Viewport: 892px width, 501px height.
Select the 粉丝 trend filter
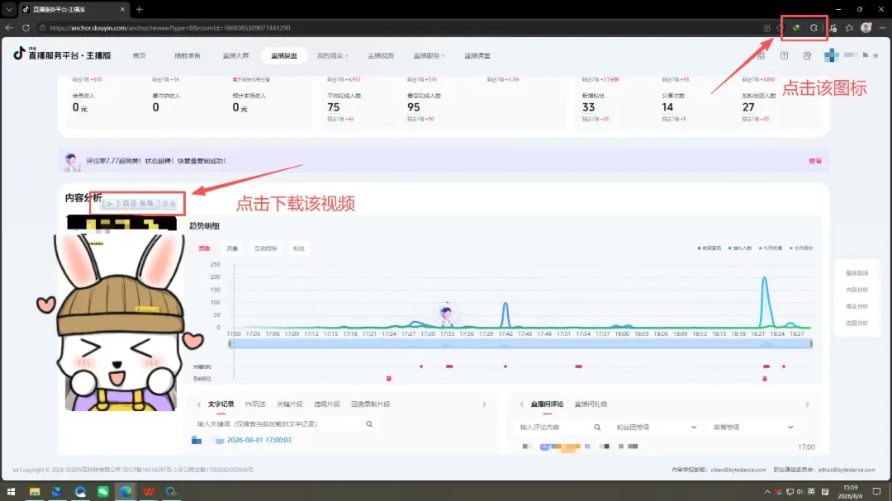coord(299,248)
